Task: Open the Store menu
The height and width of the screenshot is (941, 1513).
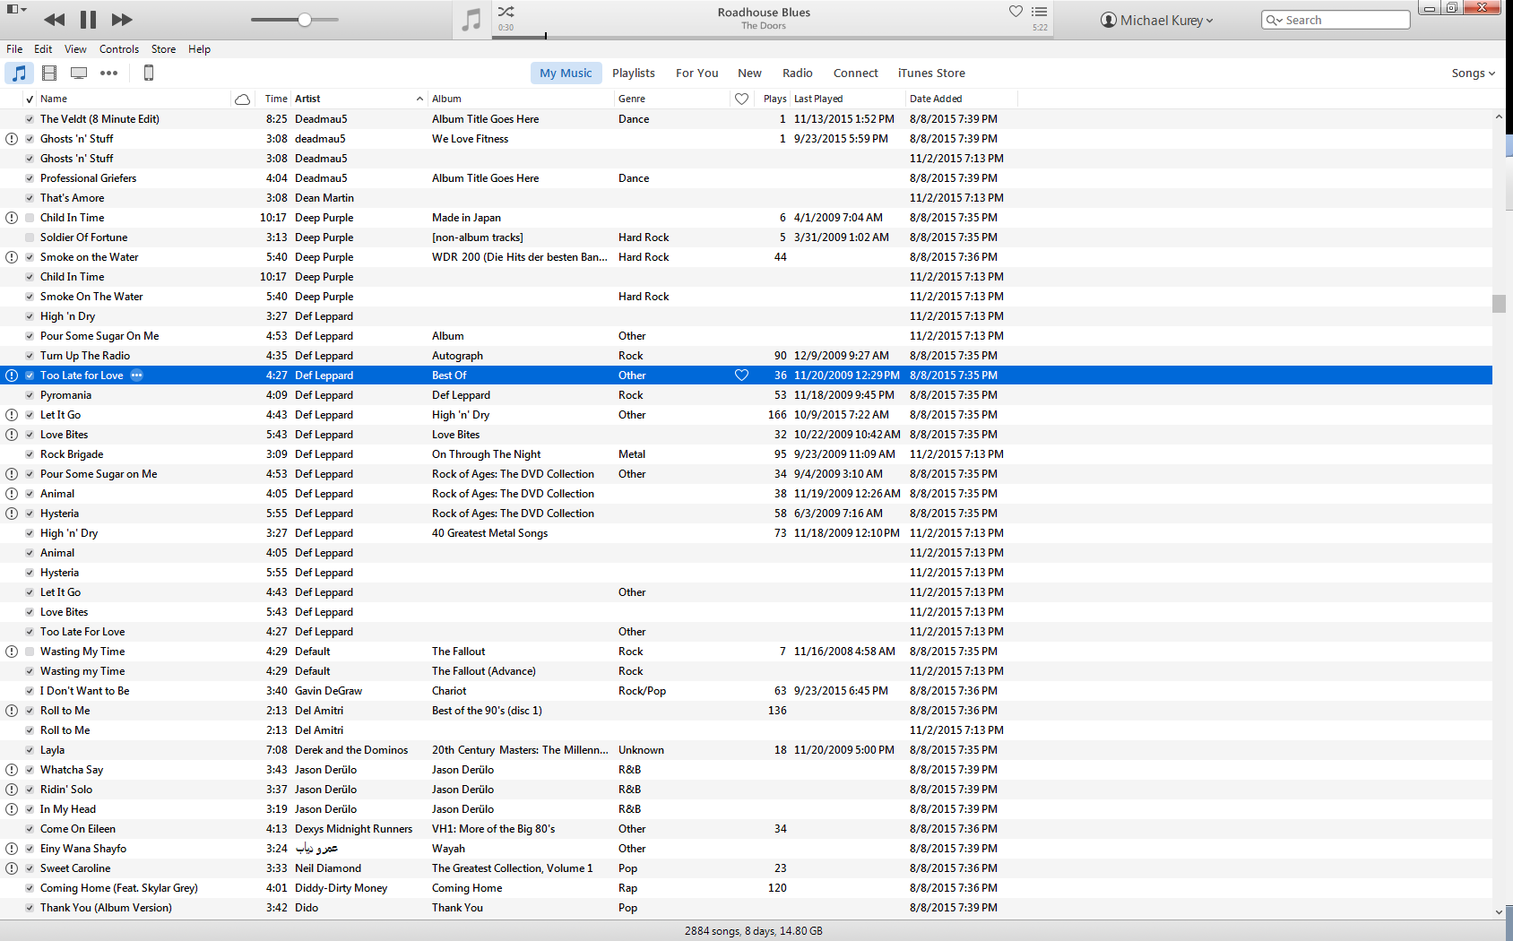Action: (163, 49)
